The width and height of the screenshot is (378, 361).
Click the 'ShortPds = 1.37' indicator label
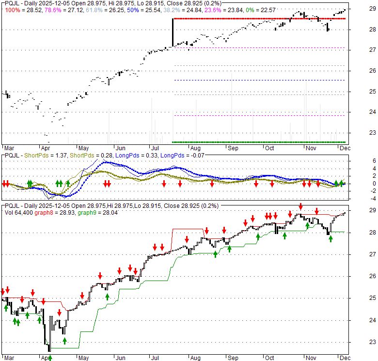tap(46, 156)
